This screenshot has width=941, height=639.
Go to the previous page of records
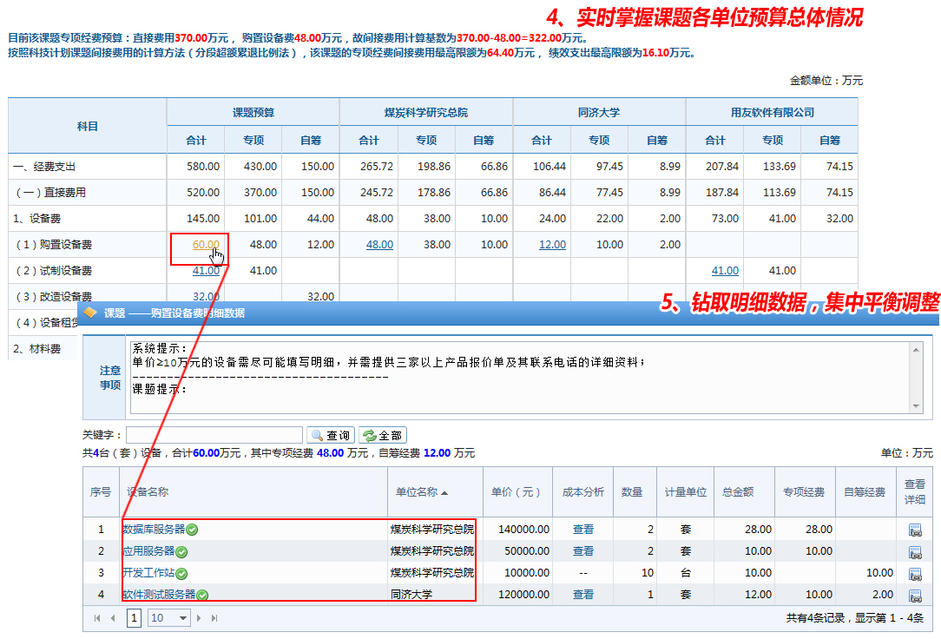point(112,618)
